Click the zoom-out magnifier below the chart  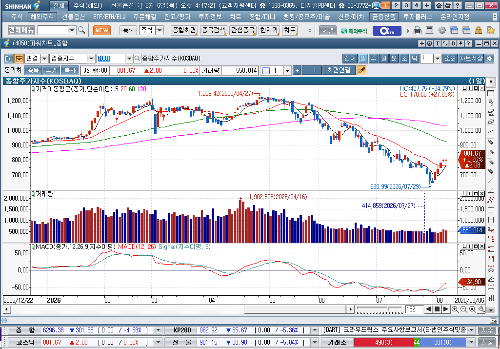(463, 309)
